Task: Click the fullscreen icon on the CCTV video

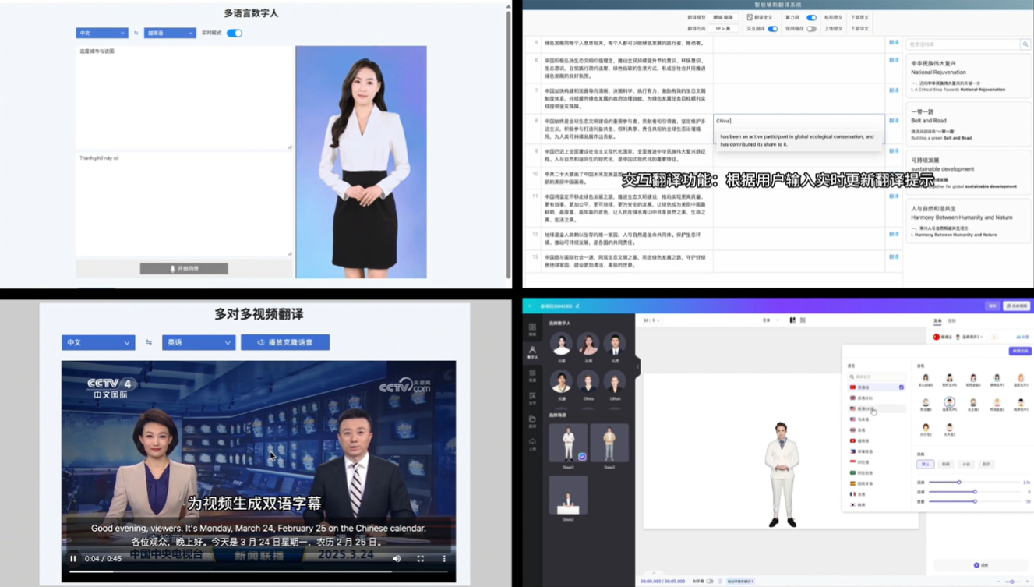Action: (x=422, y=558)
